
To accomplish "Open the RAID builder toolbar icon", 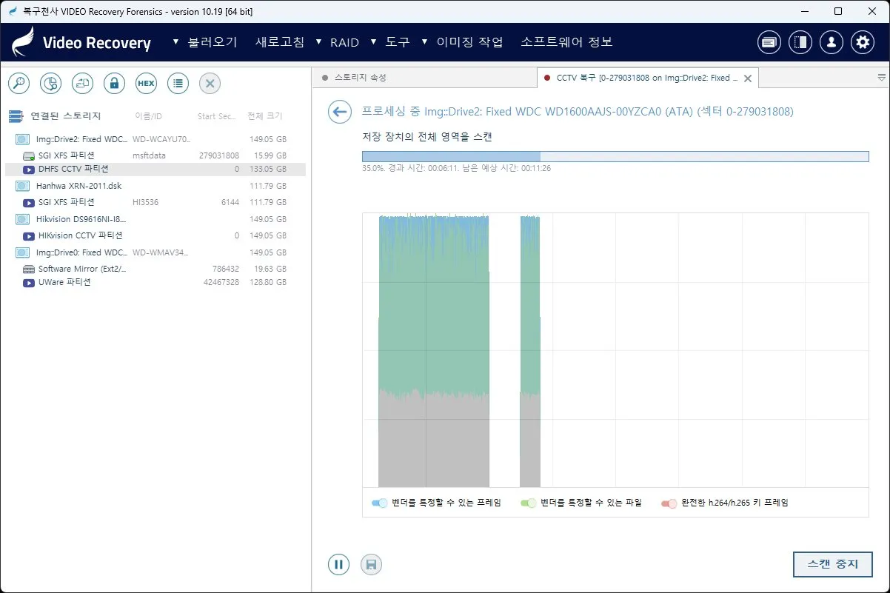I will [82, 84].
